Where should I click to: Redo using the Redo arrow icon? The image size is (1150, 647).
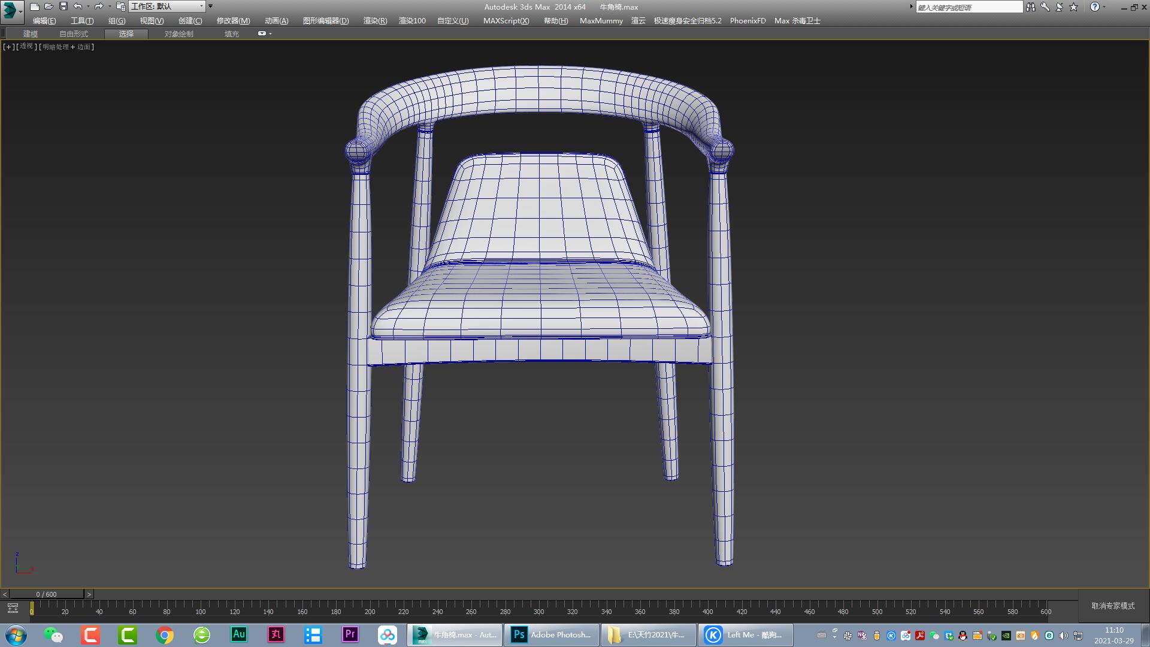(99, 7)
